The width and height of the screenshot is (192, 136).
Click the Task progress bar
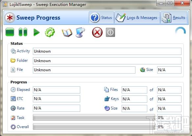coord(94,117)
